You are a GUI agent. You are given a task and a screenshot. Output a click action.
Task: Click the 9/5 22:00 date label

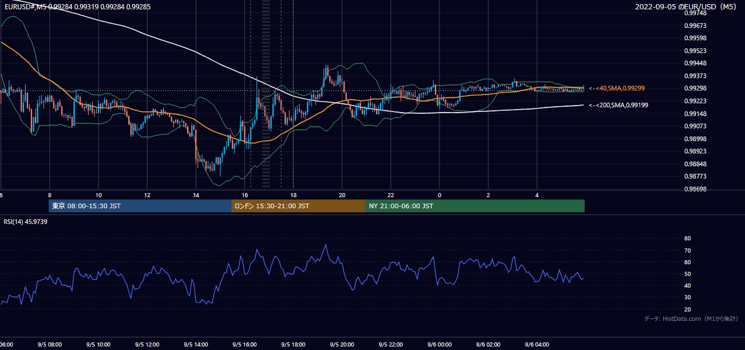coord(391,345)
